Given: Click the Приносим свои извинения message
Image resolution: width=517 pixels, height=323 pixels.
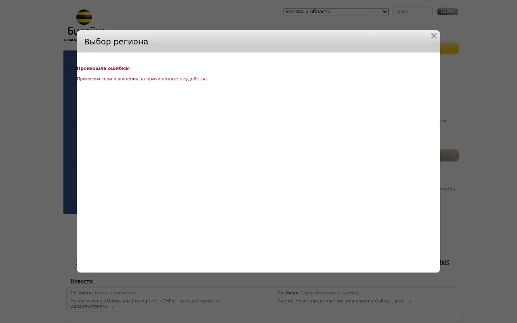Looking at the screenshot, I should point(143,79).
